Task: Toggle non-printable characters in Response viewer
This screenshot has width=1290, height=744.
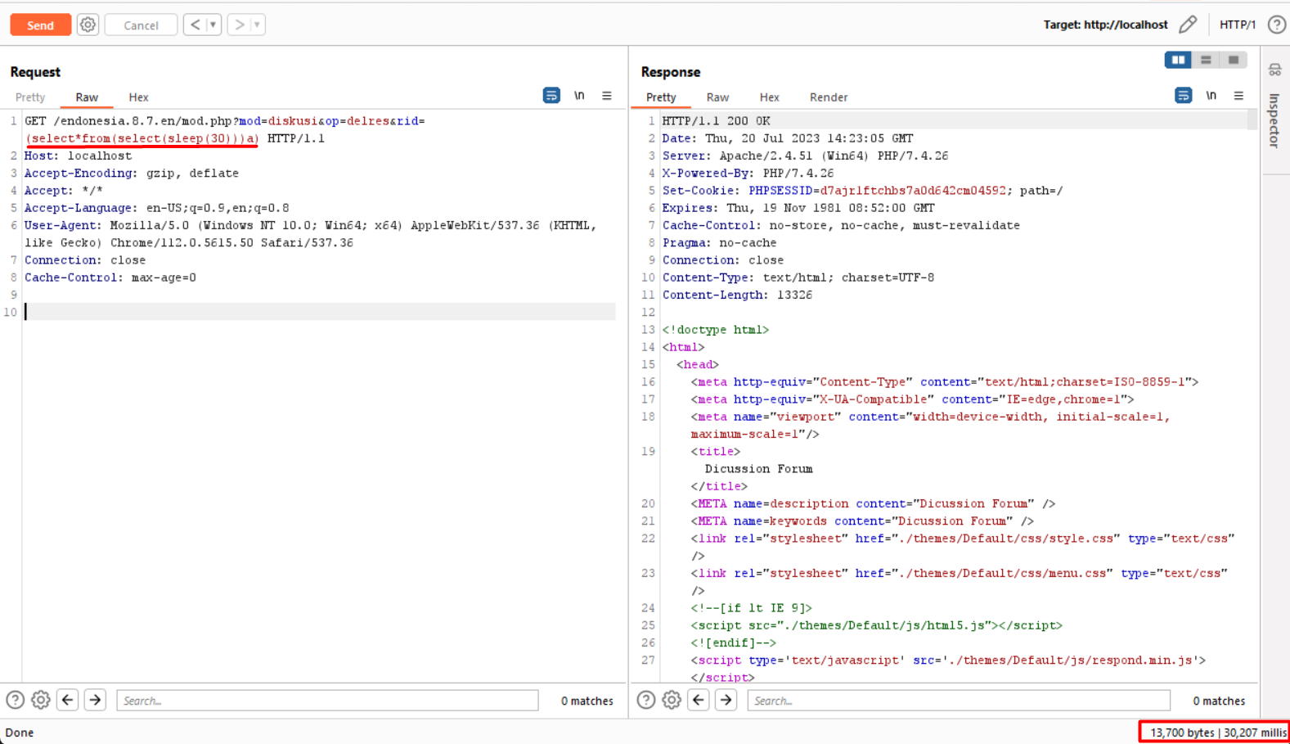Action: tap(1211, 96)
